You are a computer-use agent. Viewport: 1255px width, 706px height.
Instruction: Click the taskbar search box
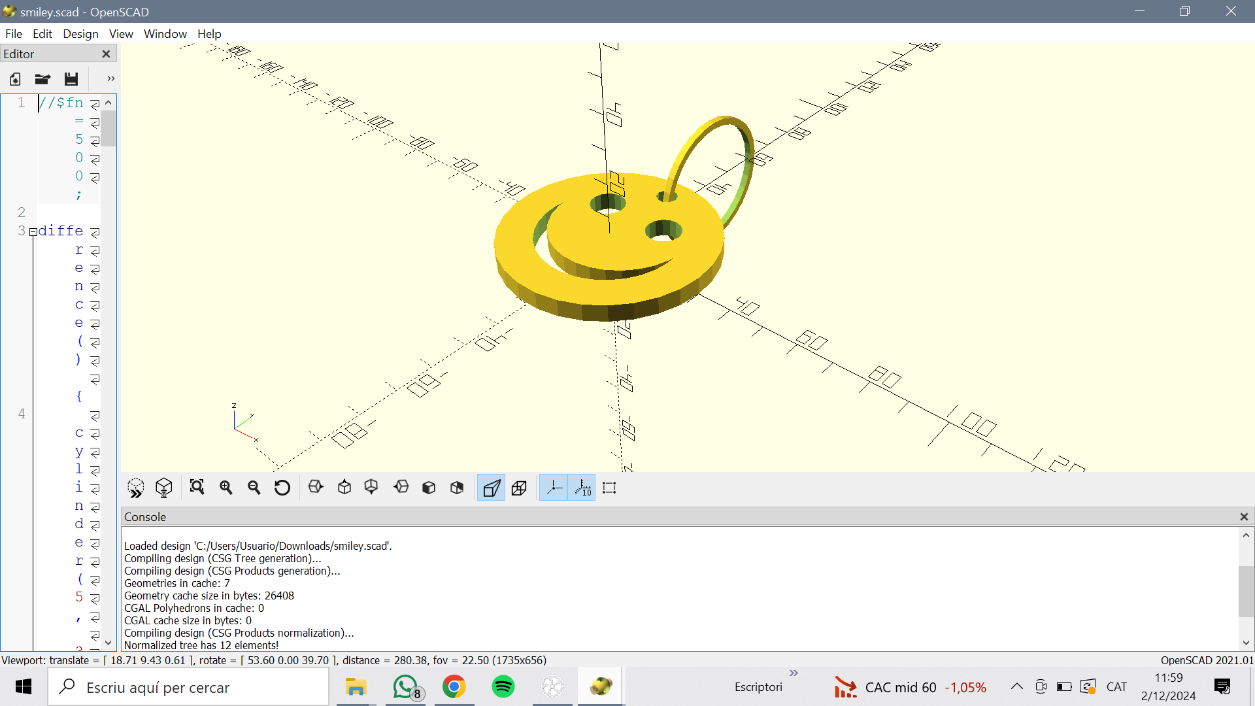(188, 687)
